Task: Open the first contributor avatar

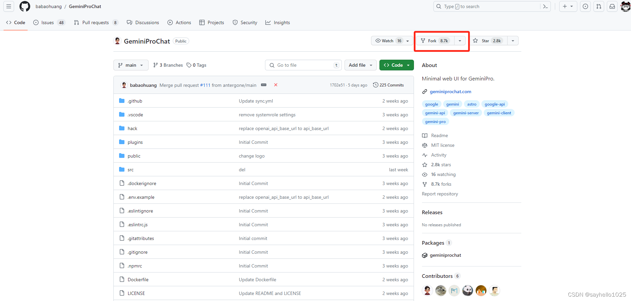Action: point(427,291)
